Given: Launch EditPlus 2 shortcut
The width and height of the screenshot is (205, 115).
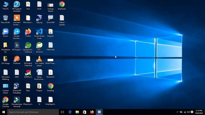Looking at the screenshot, I should pyautogui.click(x=28, y=74).
